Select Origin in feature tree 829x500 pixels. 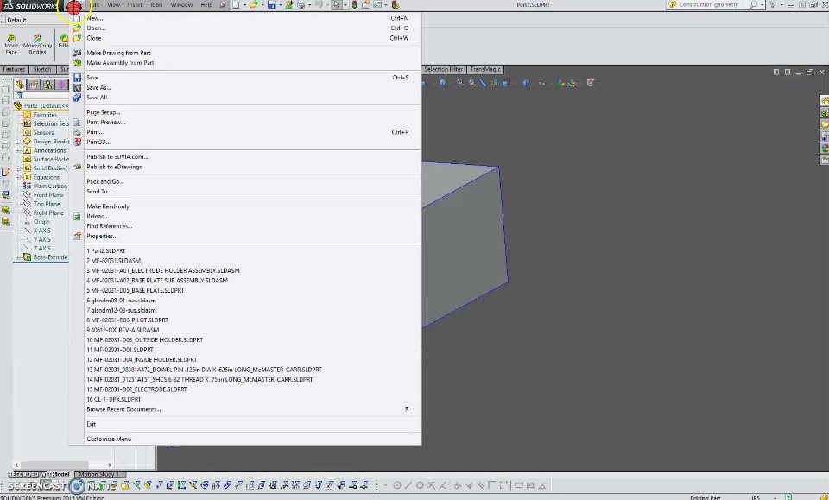tap(41, 221)
